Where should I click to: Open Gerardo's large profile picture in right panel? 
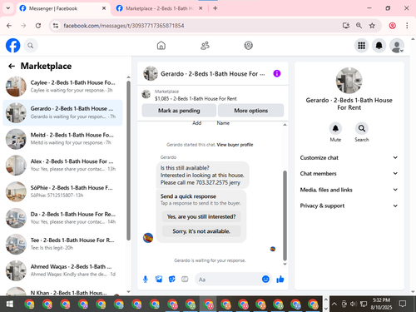point(349,81)
